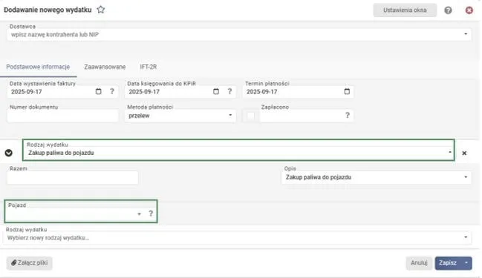Show help for Data wystawienia faktury
Image resolution: width=482 pixels, height=278 pixels.
(112, 91)
